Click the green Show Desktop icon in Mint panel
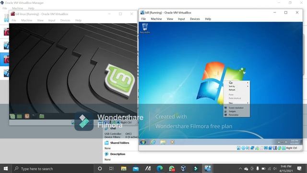Viewport: 307px width, 173px height. [19, 116]
